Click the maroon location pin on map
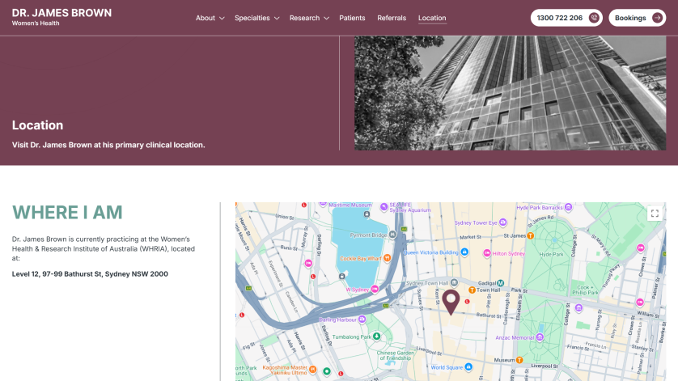Image resolution: width=678 pixels, height=381 pixels. 451,301
